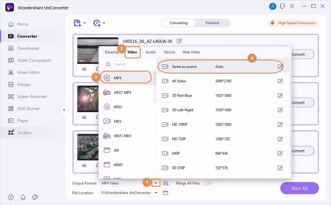Select MKV format
Image resolution: width=331 pixels, height=205 pixels.
coord(127,121)
